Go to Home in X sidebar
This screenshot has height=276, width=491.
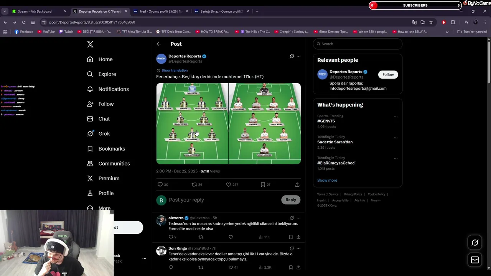point(100,59)
